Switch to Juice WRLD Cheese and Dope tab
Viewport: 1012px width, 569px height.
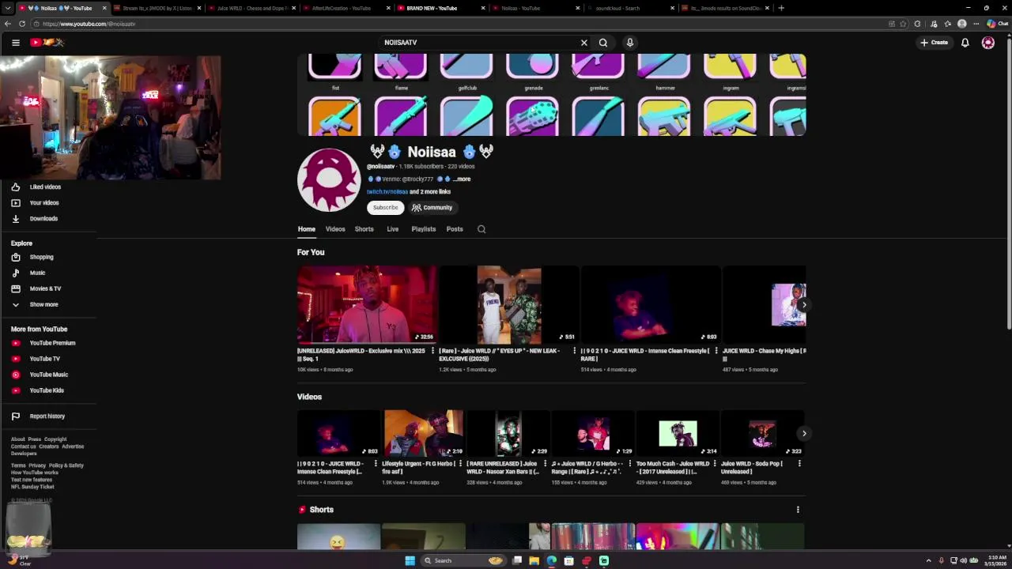251,8
